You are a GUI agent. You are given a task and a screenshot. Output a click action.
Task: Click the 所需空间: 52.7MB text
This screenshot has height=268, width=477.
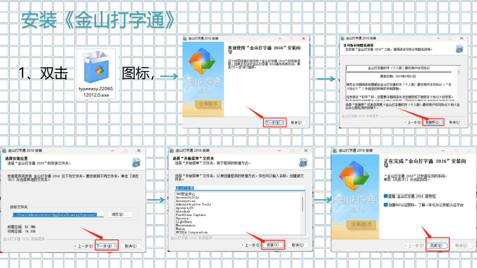click(21, 227)
